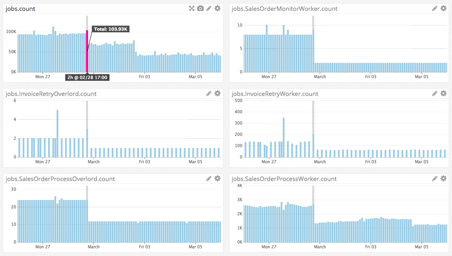Click '500' y-axis label in jobs.InvoiceRetryWorker.count

coord(239,101)
